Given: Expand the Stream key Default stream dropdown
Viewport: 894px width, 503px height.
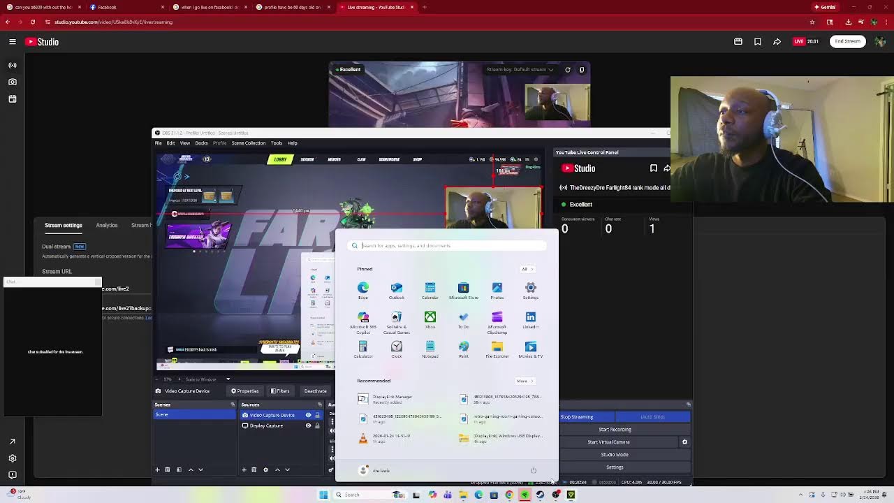Looking at the screenshot, I should pos(520,69).
